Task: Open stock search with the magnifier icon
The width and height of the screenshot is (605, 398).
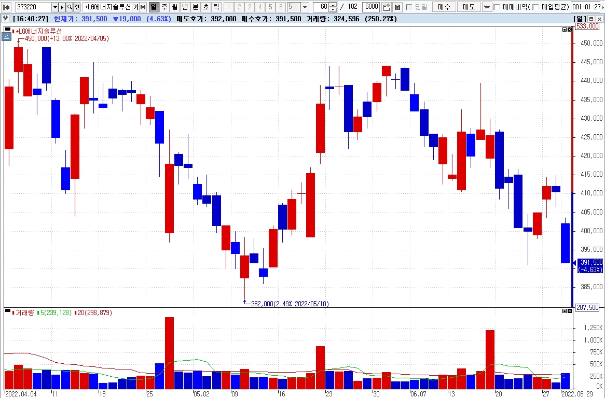Action: click(70, 7)
